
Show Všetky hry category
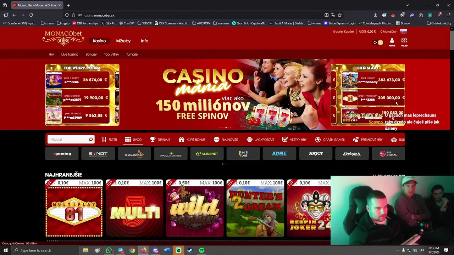pos(294,140)
